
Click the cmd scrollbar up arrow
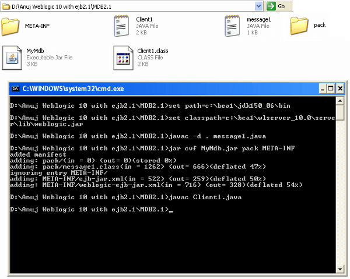pyautogui.click(x=340, y=101)
